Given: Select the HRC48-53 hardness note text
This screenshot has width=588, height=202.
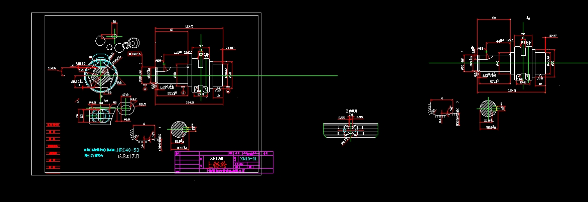Looking at the screenshot, I should point(128,150).
